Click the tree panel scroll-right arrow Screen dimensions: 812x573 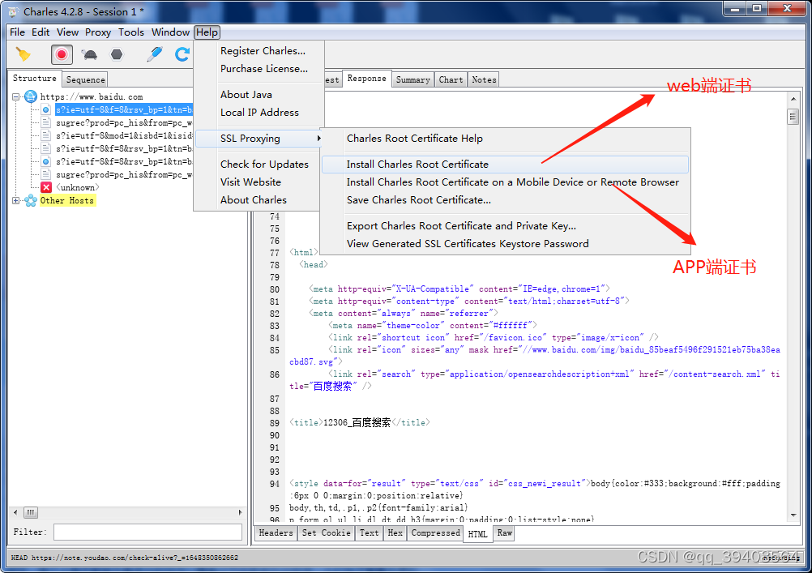[x=241, y=512]
